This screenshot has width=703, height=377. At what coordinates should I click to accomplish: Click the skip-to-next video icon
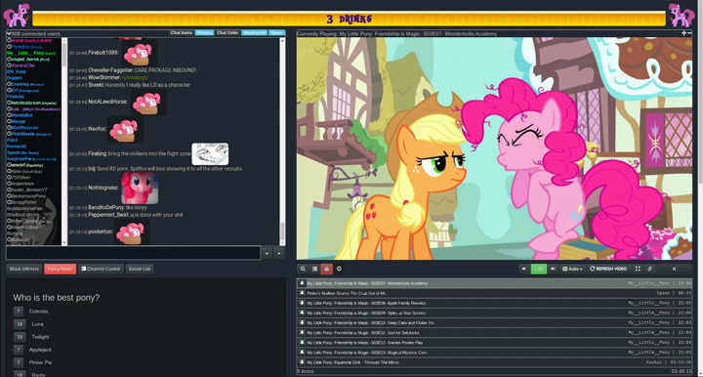(674, 269)
